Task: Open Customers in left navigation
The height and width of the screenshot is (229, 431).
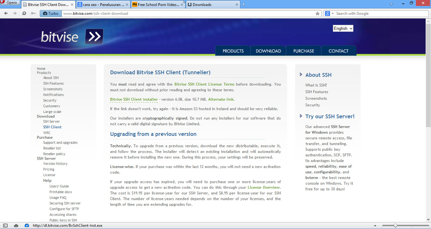Action: tap(51, 106)
